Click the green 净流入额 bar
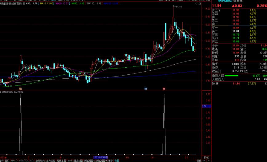The width and height of the screenshot is (267, 162). click(x=231, y=76)
